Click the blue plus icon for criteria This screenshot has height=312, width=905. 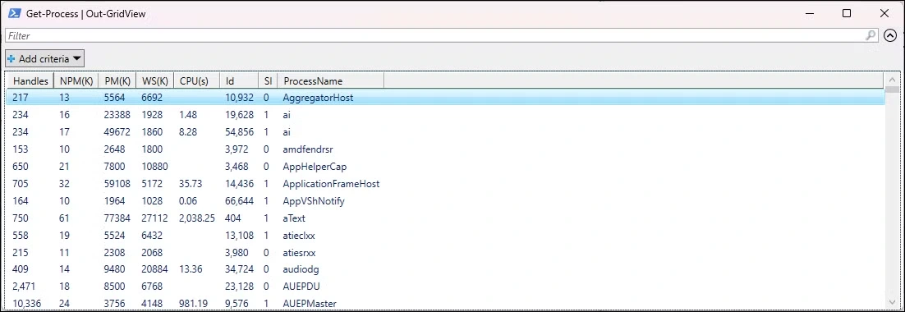[x=11, y=59]
